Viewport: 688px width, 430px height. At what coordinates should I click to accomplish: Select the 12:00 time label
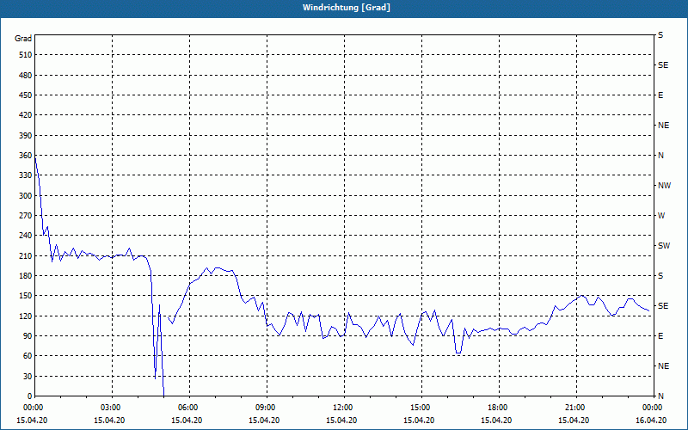pyautogui.click(x=344, y=407)
